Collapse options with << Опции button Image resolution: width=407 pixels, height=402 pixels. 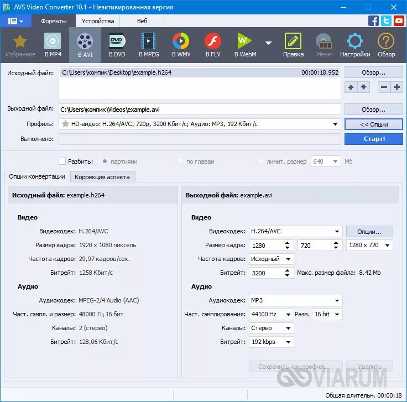click(x=373, y=124)
